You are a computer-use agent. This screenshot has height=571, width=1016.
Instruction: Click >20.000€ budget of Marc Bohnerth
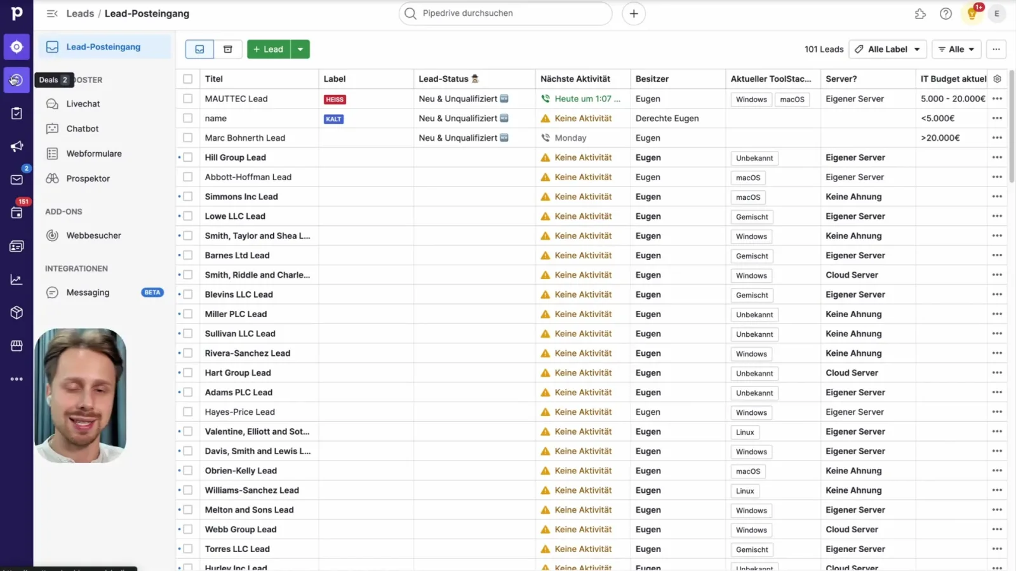(x=940, y=138)
